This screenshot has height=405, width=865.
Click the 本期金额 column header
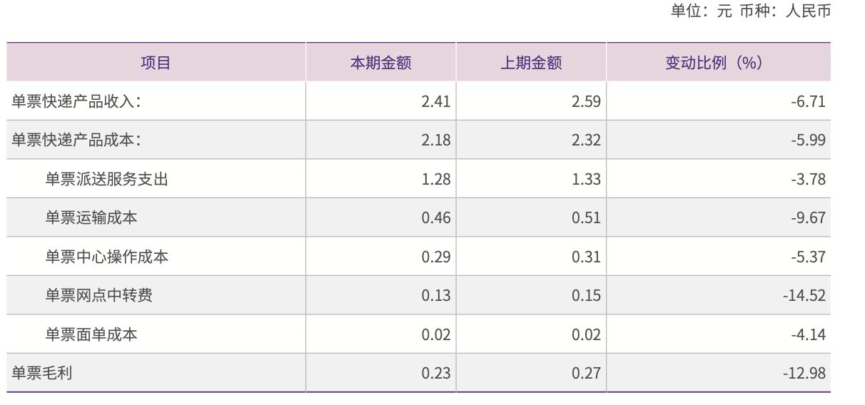(380, 63)
